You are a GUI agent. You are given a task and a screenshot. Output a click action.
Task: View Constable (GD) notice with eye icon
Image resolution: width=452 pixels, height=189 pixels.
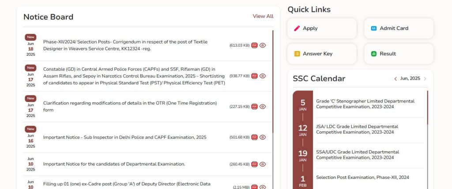(x=263, y=76)
